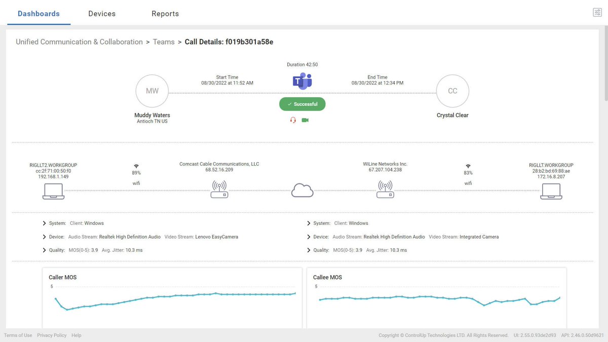The height and width of the screenshot is (342, 608).
Task: Expand the caller Quality row chevron
Action: pyautogui.click(x=45, y=250)
